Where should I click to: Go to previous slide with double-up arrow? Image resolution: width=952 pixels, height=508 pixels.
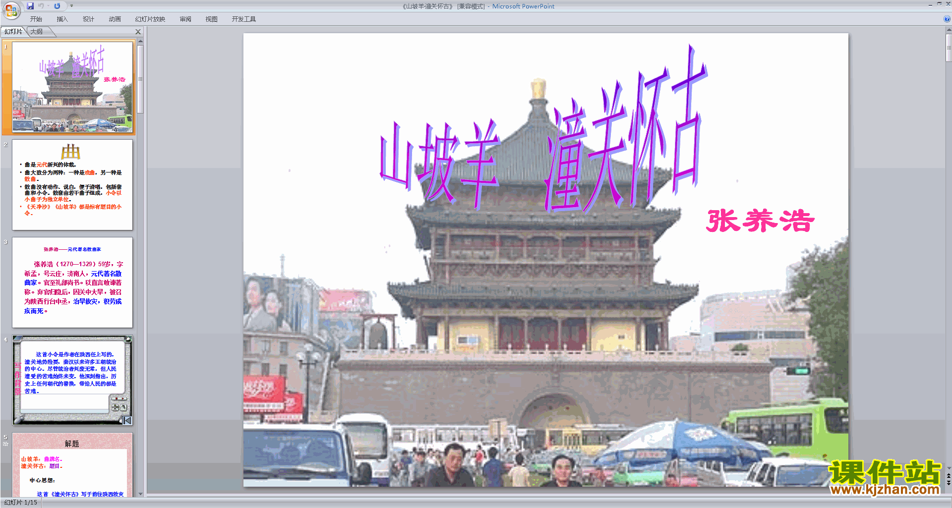(949, 476)
